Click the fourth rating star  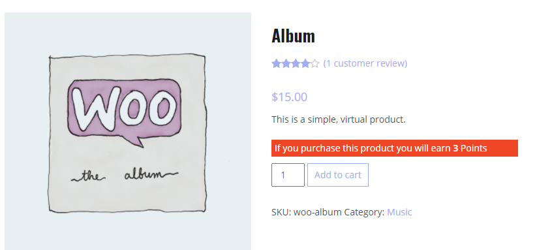coord(305,64)
